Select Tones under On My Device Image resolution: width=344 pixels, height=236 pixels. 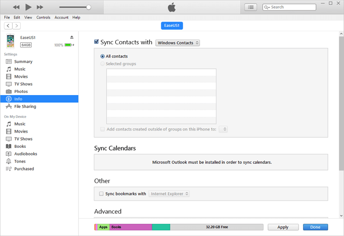(20, 161)
